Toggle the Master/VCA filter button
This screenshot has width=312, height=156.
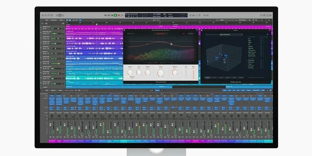point(256,90)
